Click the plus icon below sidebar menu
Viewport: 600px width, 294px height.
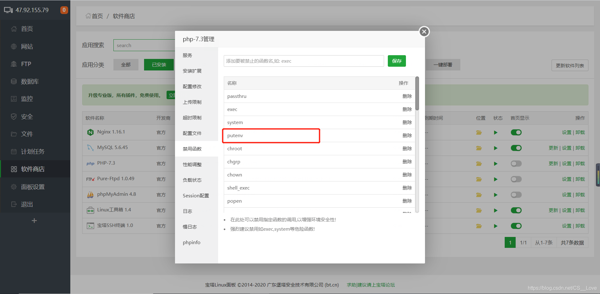coord(34,220)
